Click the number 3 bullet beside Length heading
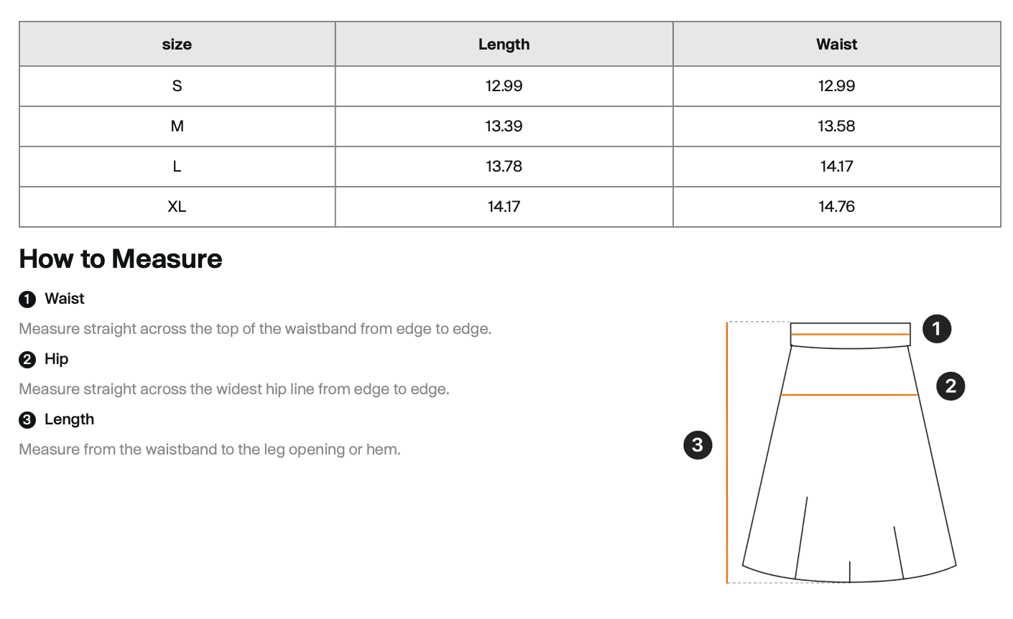This screenshot has width=1013, height=619. 27,420
